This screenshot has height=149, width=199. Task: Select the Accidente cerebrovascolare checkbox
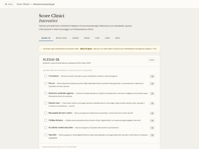click(x=46, y=128)
